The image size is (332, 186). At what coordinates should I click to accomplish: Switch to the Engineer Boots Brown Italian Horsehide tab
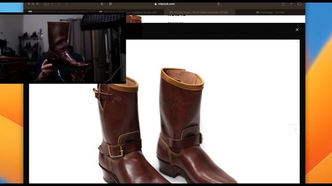[x=199, y=12]
